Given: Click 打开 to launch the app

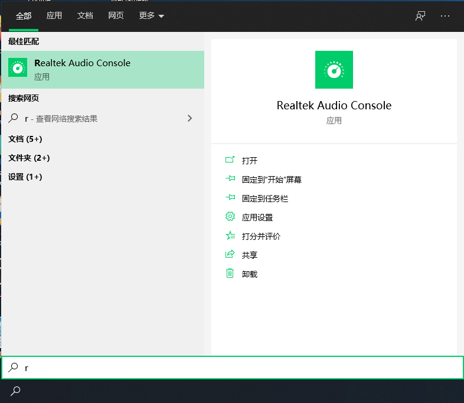Looking at the screenshot, I should [x=250, y=160].
